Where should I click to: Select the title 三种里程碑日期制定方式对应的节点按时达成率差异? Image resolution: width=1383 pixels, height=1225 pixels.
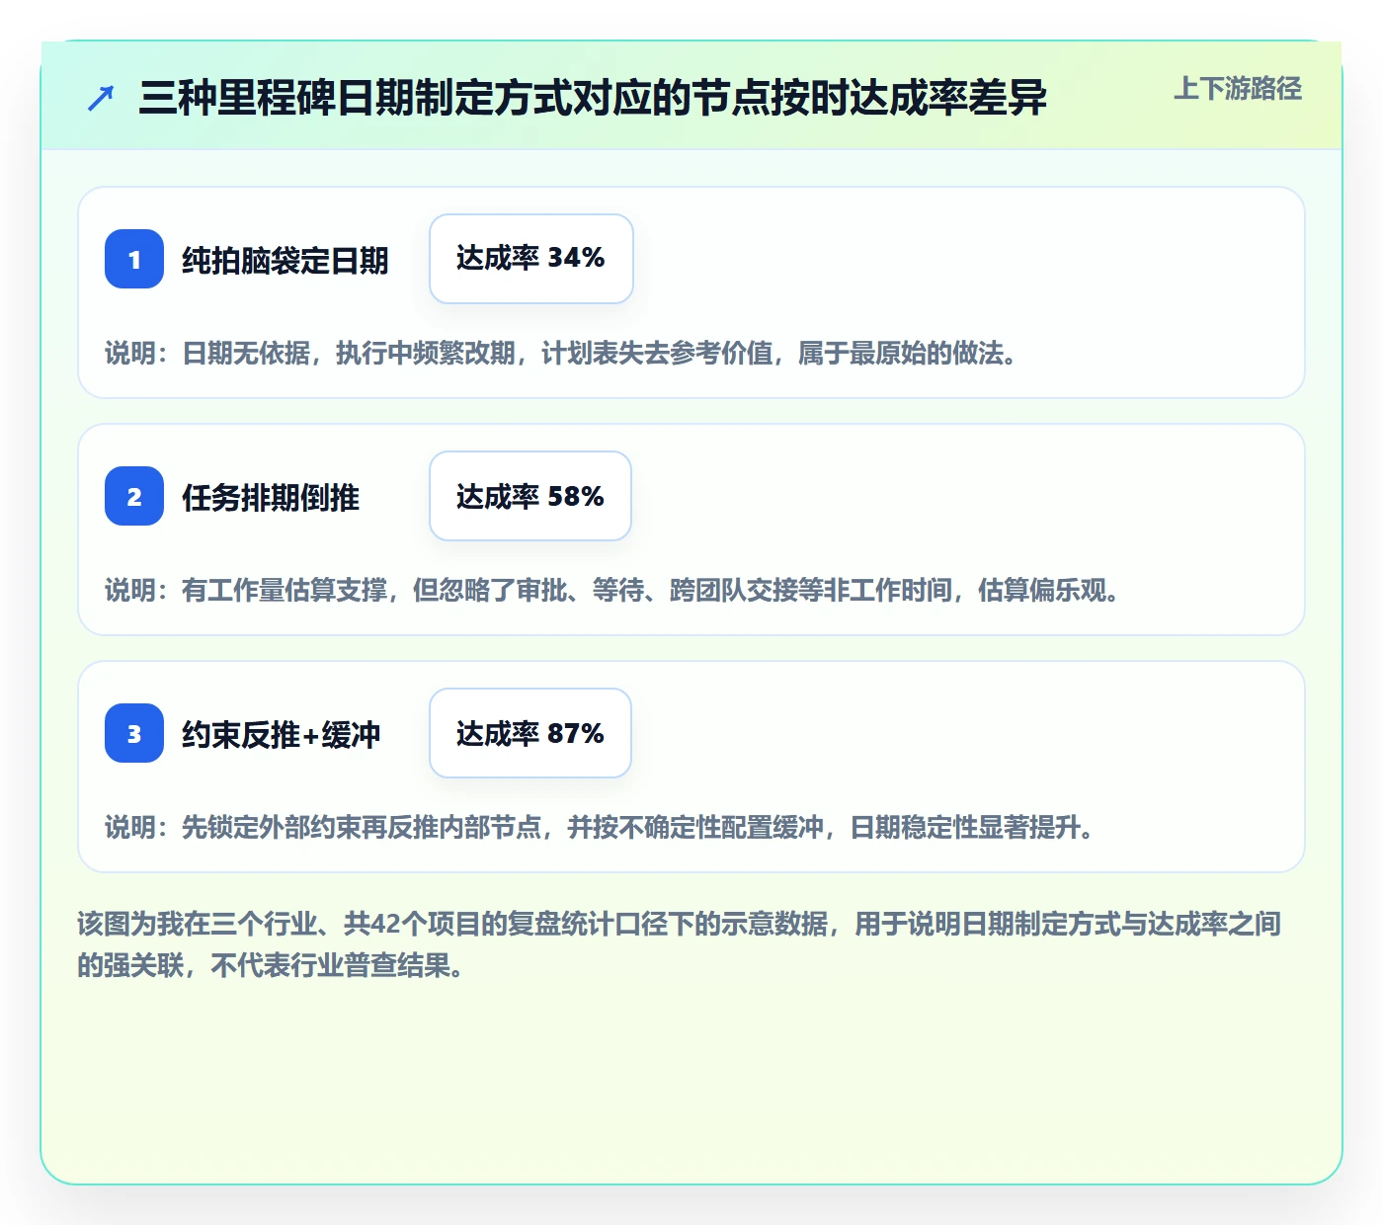click(x=593, y=98)
